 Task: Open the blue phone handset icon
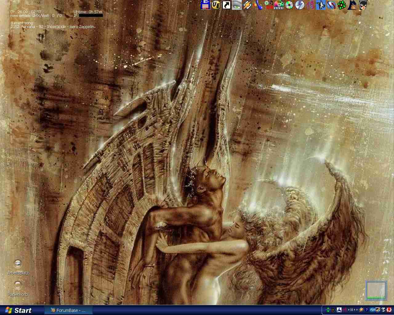tap(258, 5)
